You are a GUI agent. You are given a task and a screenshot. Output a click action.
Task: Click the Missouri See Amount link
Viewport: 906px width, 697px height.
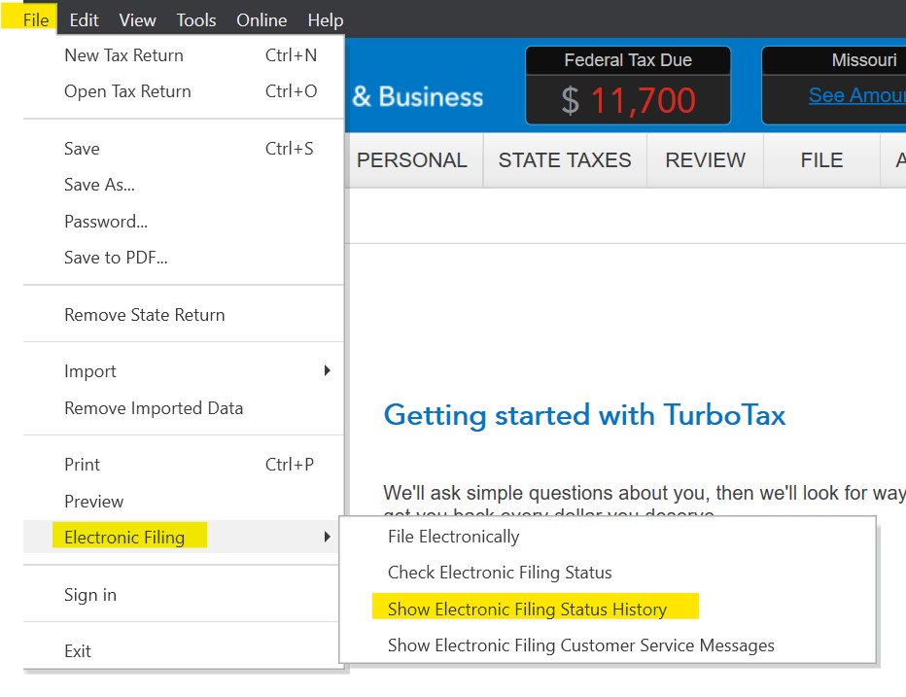coord(855,95)
